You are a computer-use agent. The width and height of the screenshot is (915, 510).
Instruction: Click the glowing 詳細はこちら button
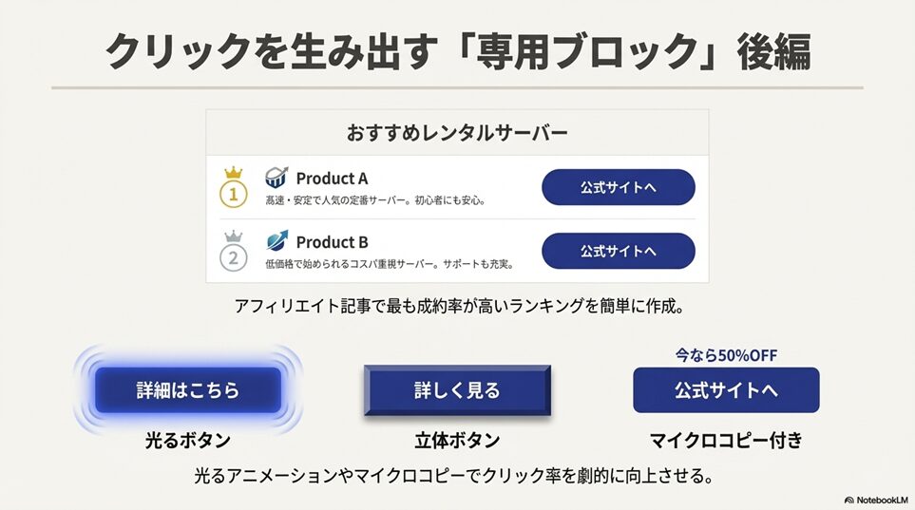(x=187, y=390)
